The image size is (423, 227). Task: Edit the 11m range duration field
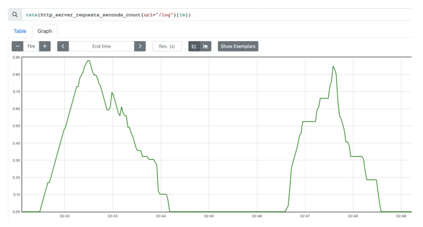[x=31, y=46]
